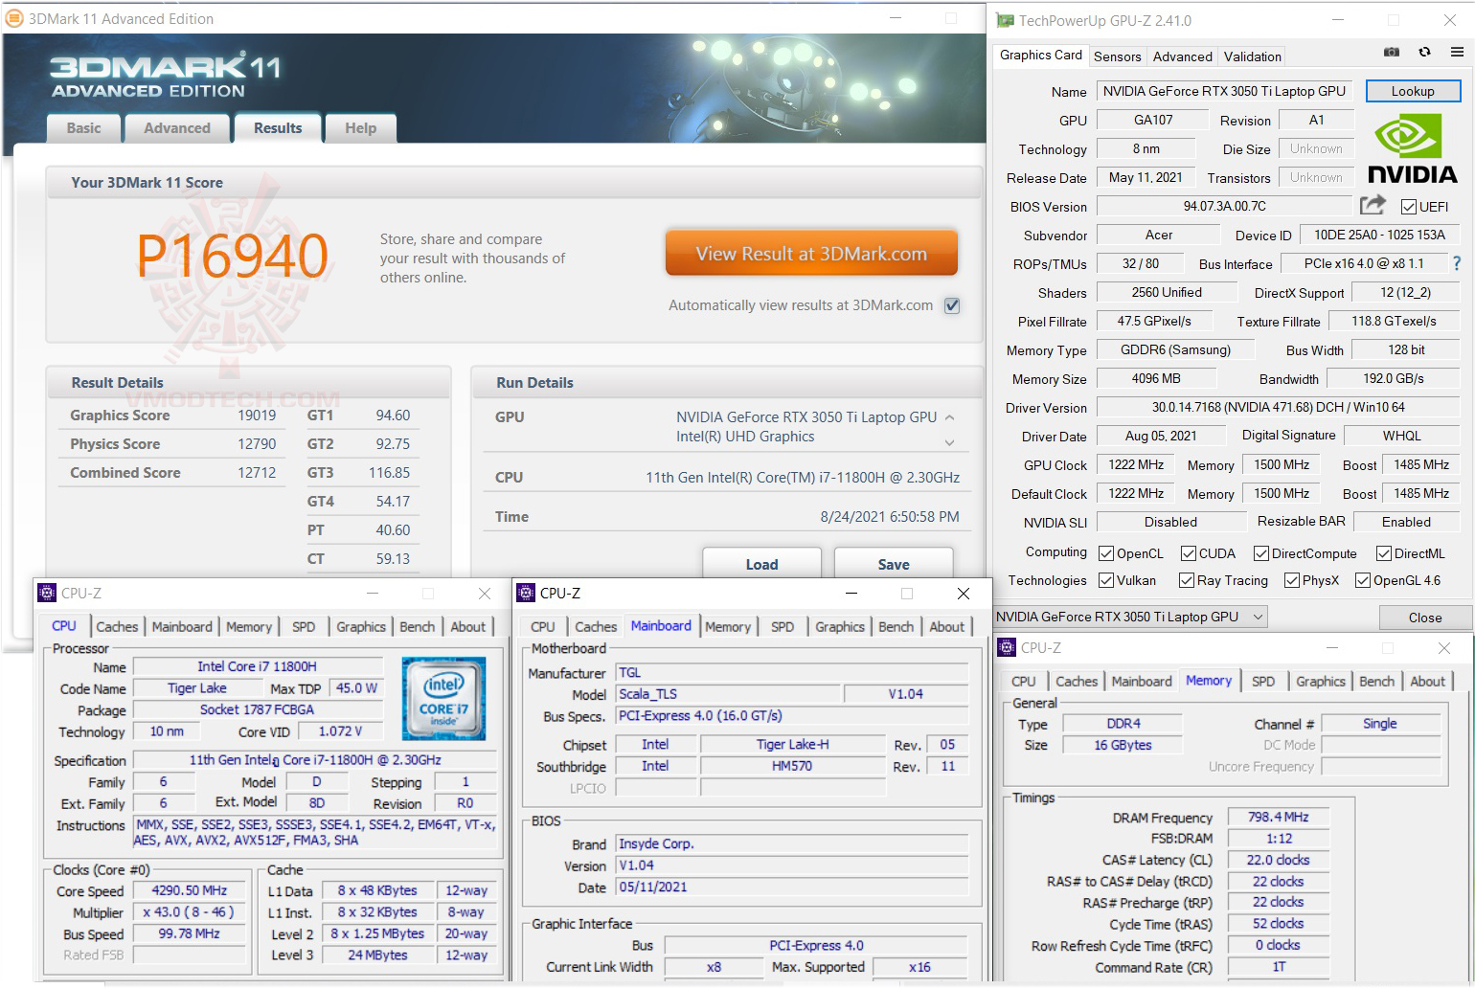Click the GPU Name field in GPU-Z

[x=1224, y=91]
